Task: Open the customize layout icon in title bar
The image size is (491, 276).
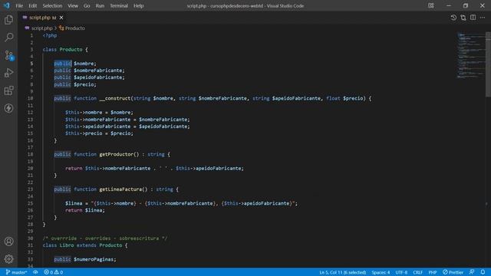Action: coord(431,5)
